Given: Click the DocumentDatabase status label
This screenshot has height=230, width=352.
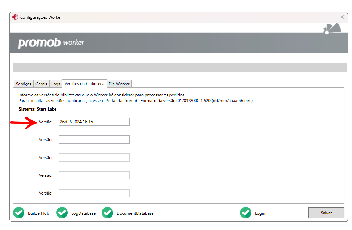Looking at the screenshot, I should pos(135,213).
